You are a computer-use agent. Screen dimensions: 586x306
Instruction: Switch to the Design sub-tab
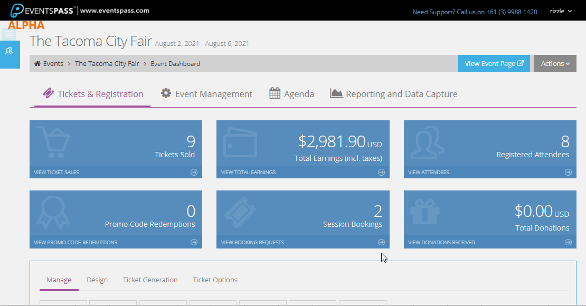click(x=97, y=280)
